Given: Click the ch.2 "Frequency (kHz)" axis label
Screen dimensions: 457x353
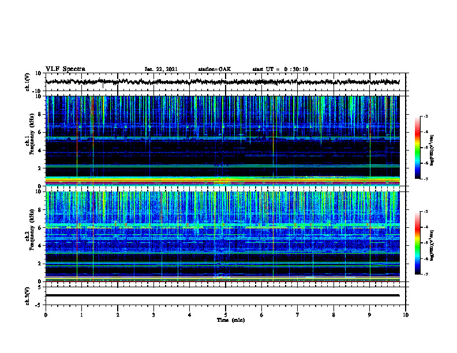Looking at the screenshot, I should point(32,230).
